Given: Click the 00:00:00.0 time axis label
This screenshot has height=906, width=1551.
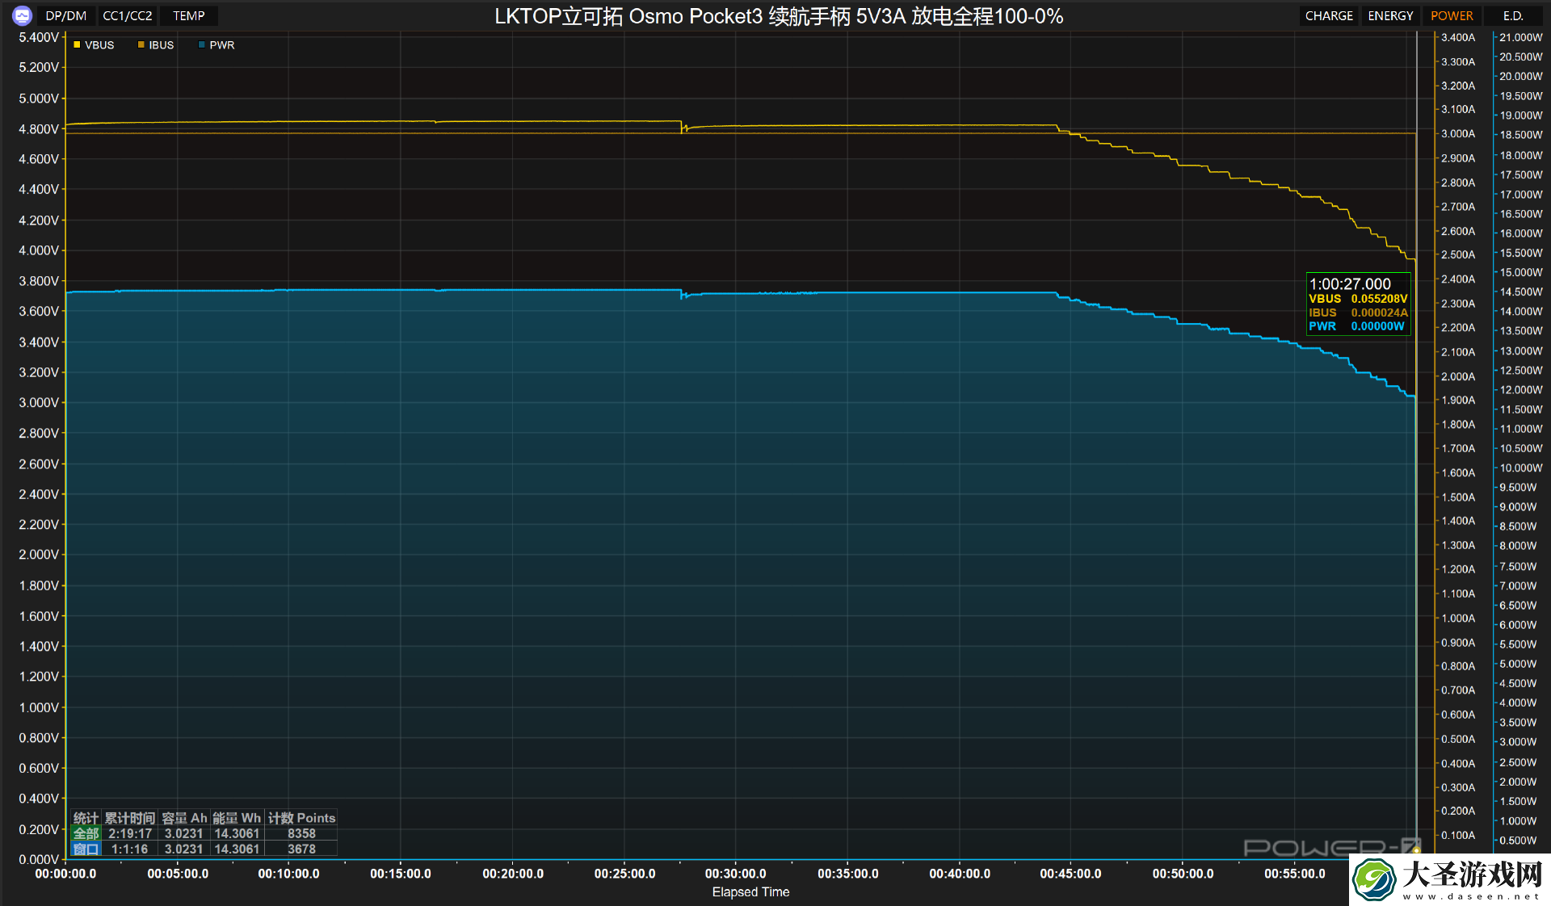Looking at the screenshot, I should pyautogui.click(x=65, y=874).
